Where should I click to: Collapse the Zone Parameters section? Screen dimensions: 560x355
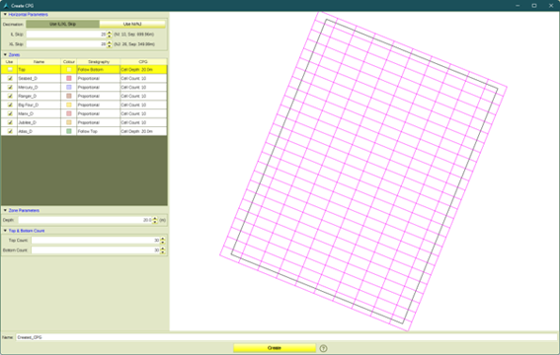point(5,210)
